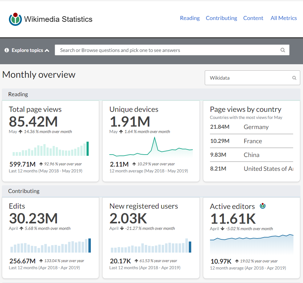The image size is (303, 283).
Task: Click the Wikimedia Statistics title
Action: pyautogui.click(x=58, y=19)
